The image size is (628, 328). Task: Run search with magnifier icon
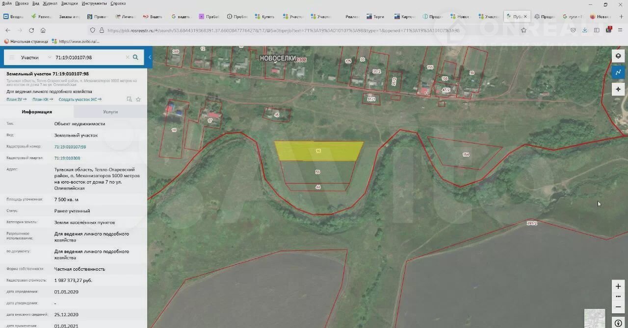(135, 57)
